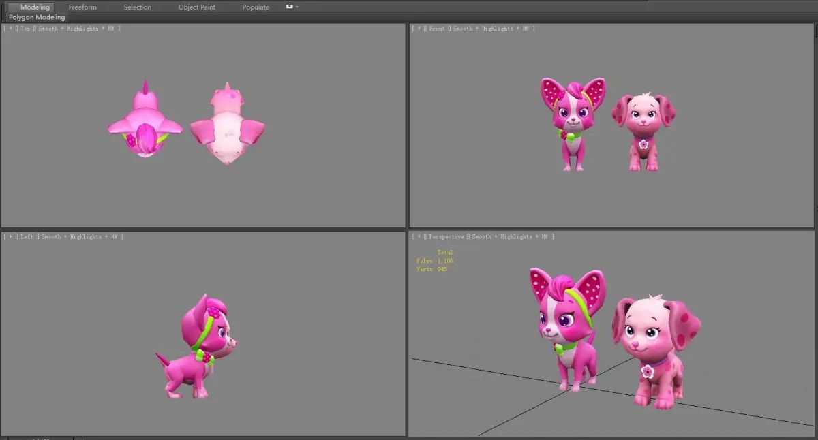Expand the Polygon Modeling panel
The height and width of the screenshot is (440, 818).
[37, 17]
